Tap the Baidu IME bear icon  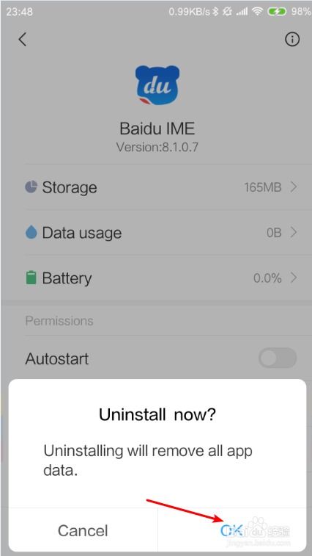[x=157, y=86]
